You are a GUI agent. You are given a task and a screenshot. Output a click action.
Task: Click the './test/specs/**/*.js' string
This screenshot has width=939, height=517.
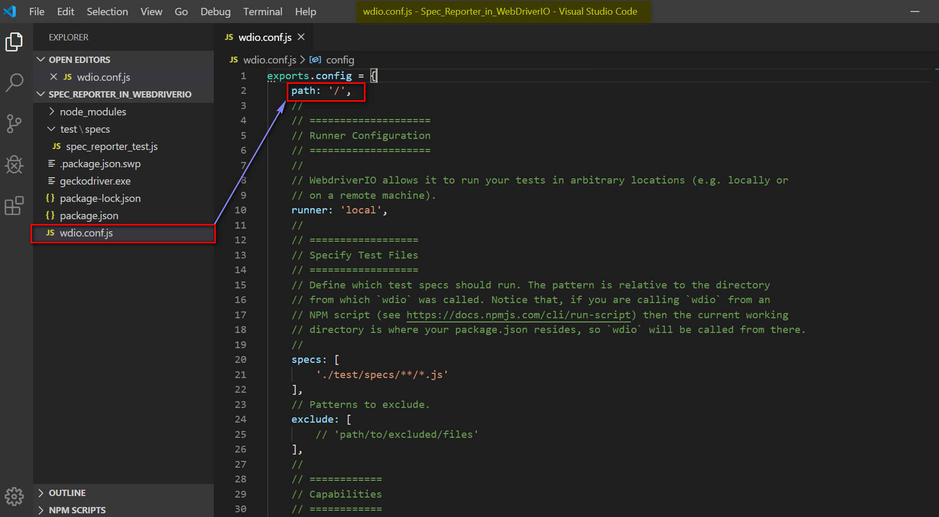[x=382, y=375]
